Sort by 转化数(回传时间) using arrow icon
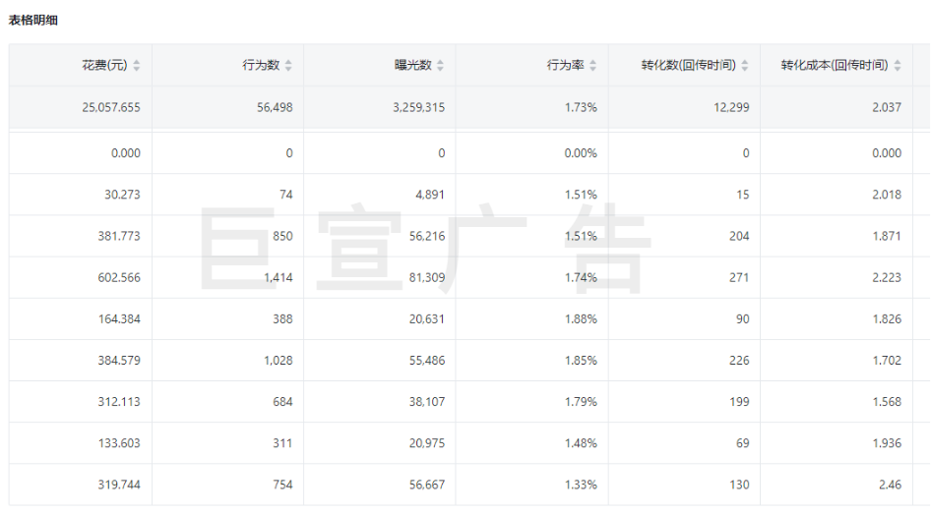The image size is (931, 515). 745,66
